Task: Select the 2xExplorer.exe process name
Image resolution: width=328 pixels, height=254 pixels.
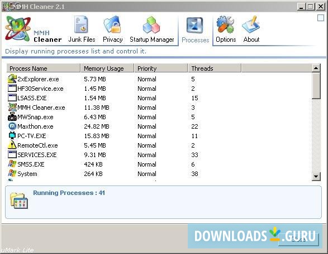Action: click(38, 79)
